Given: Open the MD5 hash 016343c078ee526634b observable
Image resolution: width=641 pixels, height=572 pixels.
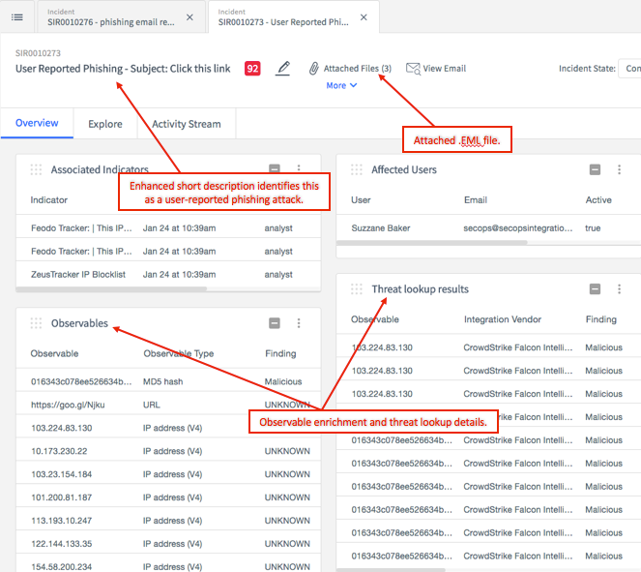Looking at the screenshot, I should pos(81,381).
